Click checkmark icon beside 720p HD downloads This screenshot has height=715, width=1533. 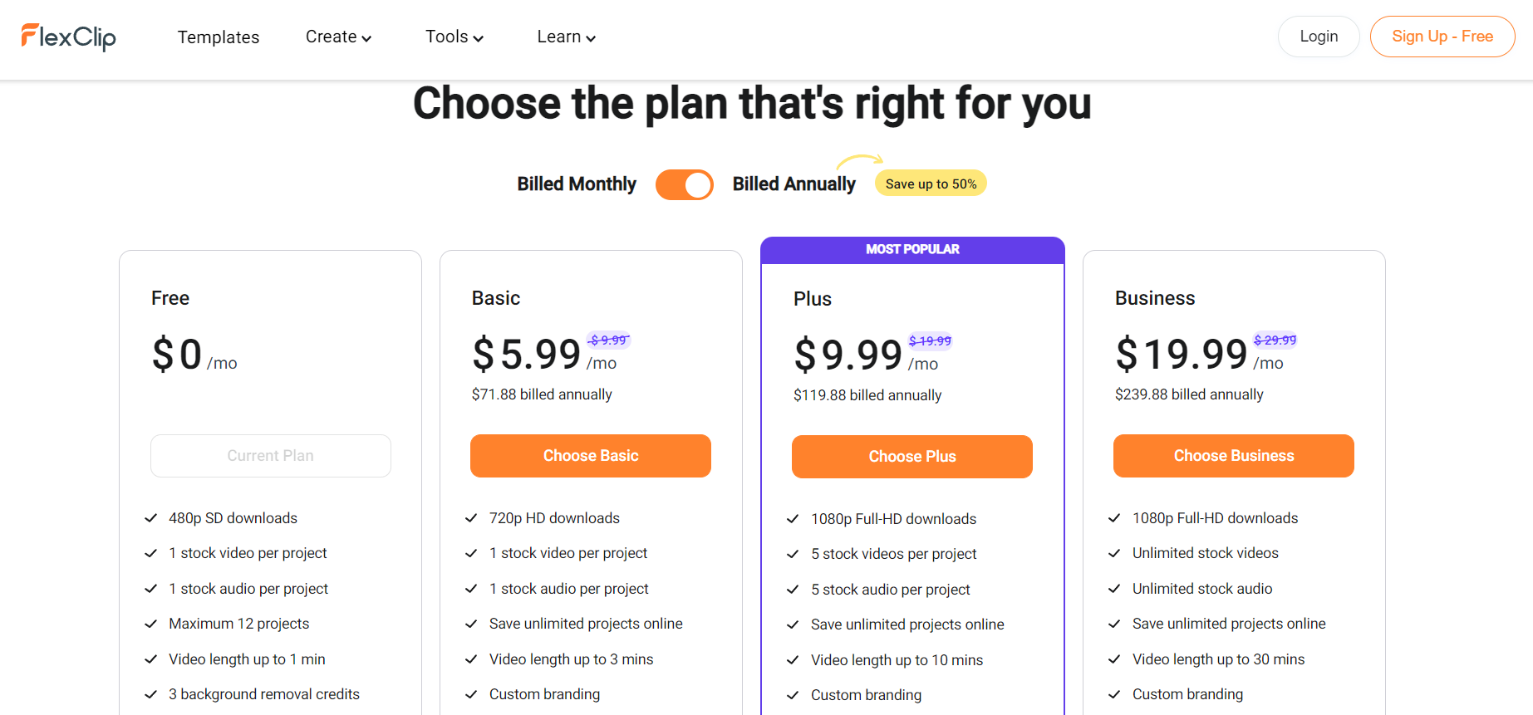click(471, 518)
